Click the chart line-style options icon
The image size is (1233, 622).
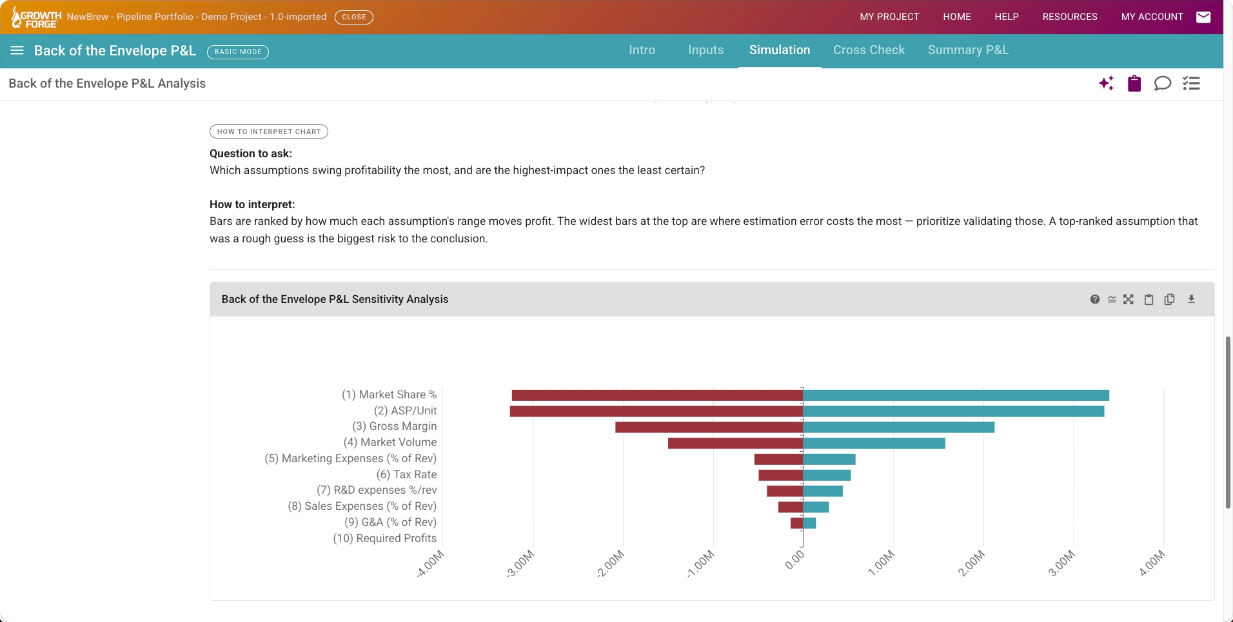1112,299
